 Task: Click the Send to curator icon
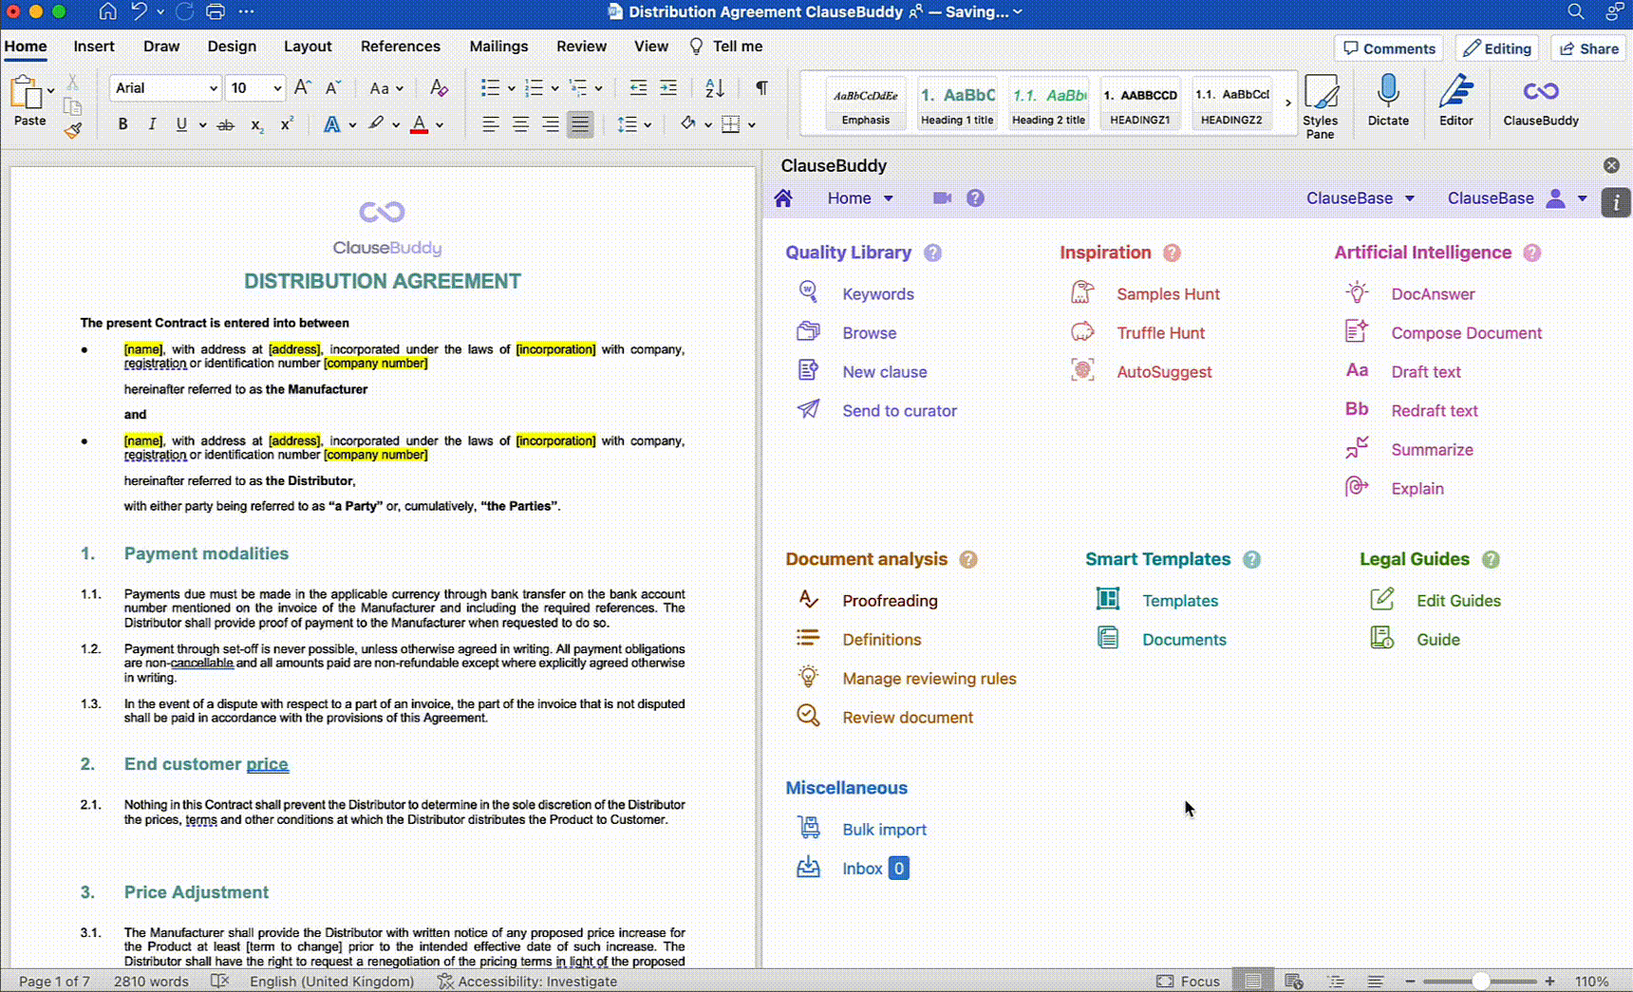(808, 410)
